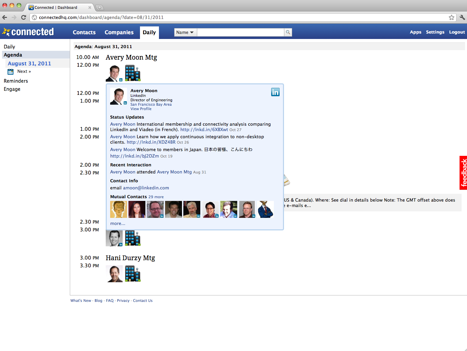Click attendee photo in 2.30 PM meeting
This screenshot has height=351, width=467.
[114, 238]
